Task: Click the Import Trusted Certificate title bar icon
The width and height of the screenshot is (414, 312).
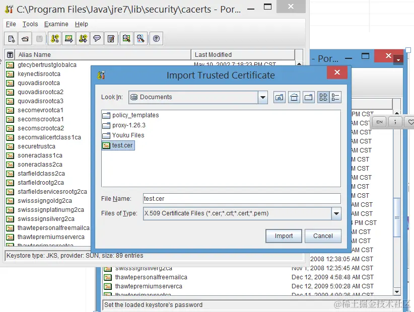Action: point(101,75)
